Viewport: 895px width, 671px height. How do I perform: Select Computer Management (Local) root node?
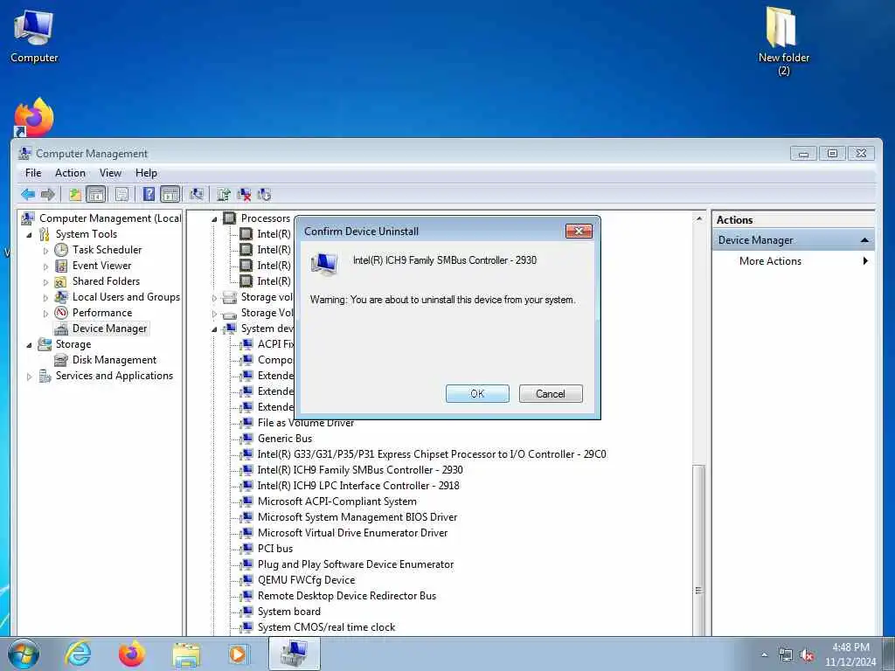pyautogui.click(x=109, y=218)
